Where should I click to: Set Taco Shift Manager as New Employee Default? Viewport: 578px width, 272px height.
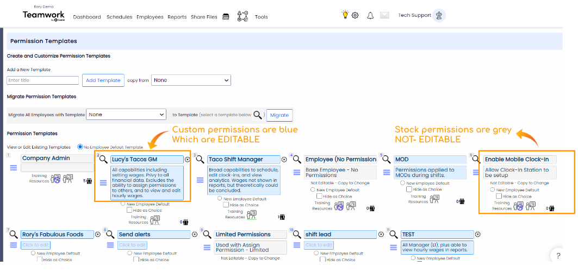click(x=220, y=198)
